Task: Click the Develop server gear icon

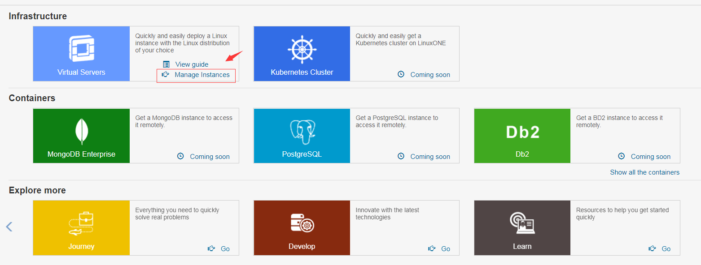Action: [x=302, y=223]
